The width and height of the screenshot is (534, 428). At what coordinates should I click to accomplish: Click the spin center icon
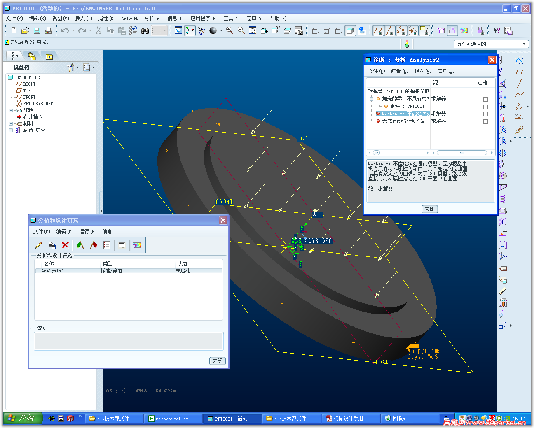[x=190, y=30]
